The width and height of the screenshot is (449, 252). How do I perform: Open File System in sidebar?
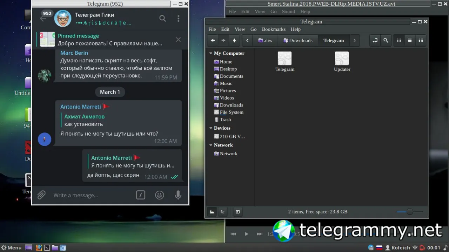pos(229,112)
